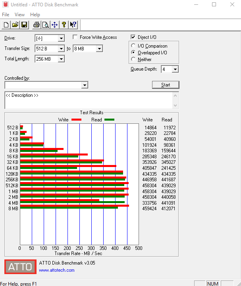The height and width of the screenshot is (286, 241).
Task: Click the red Write legend swatch
Action: point(76,120)
